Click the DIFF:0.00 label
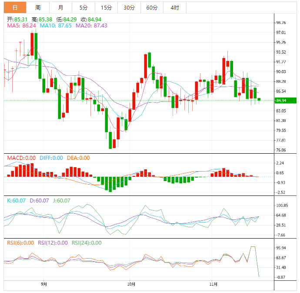 pyautogui.click(x=51, y=158)
